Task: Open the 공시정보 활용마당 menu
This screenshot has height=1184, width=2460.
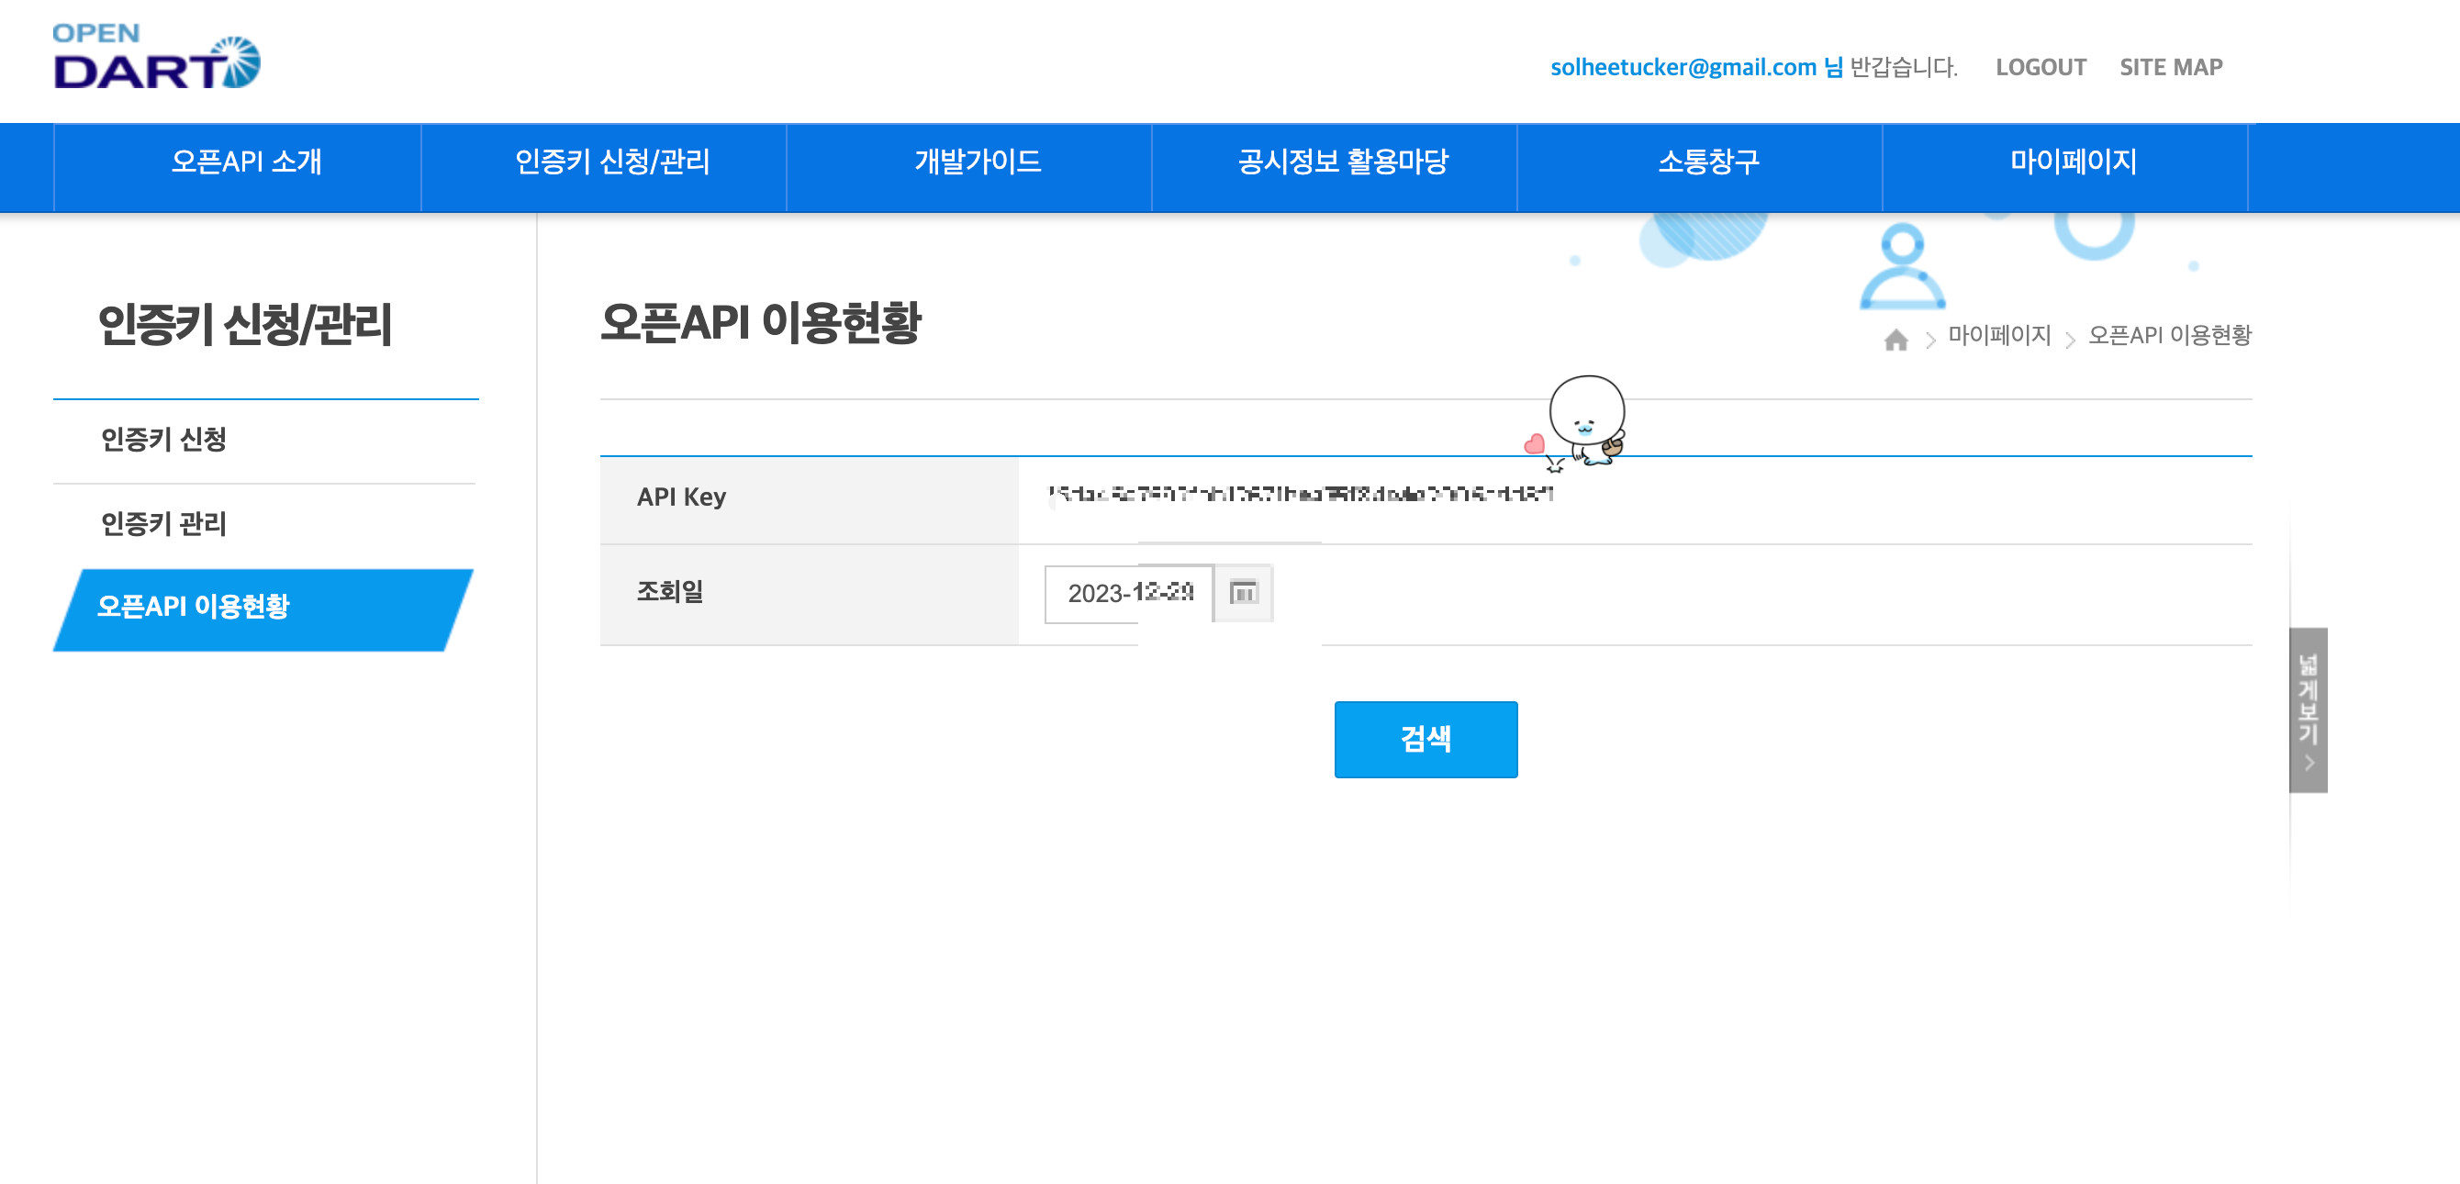Action: [1342, 162]
